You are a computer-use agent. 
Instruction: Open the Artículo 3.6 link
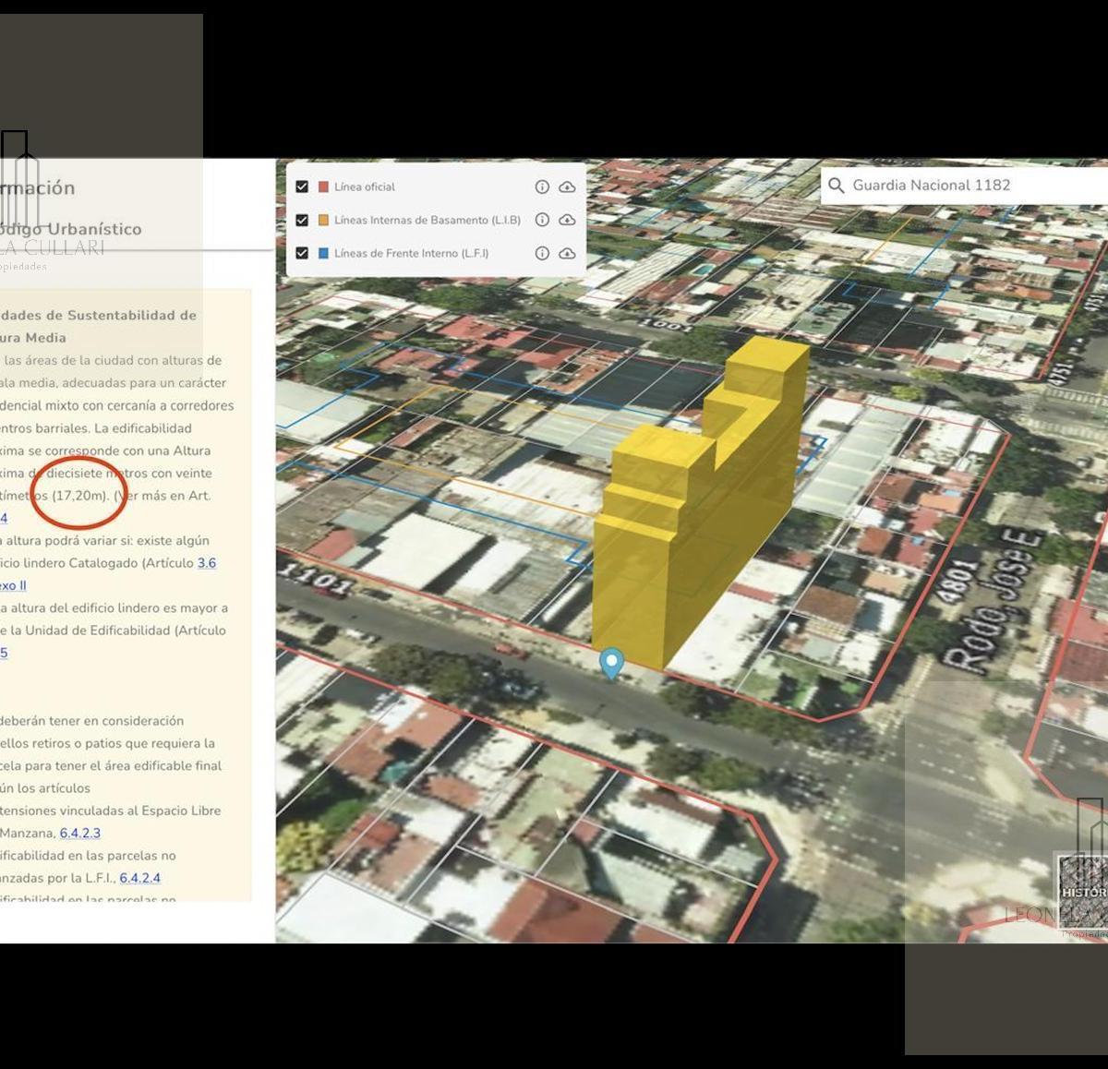click(206, 563)
